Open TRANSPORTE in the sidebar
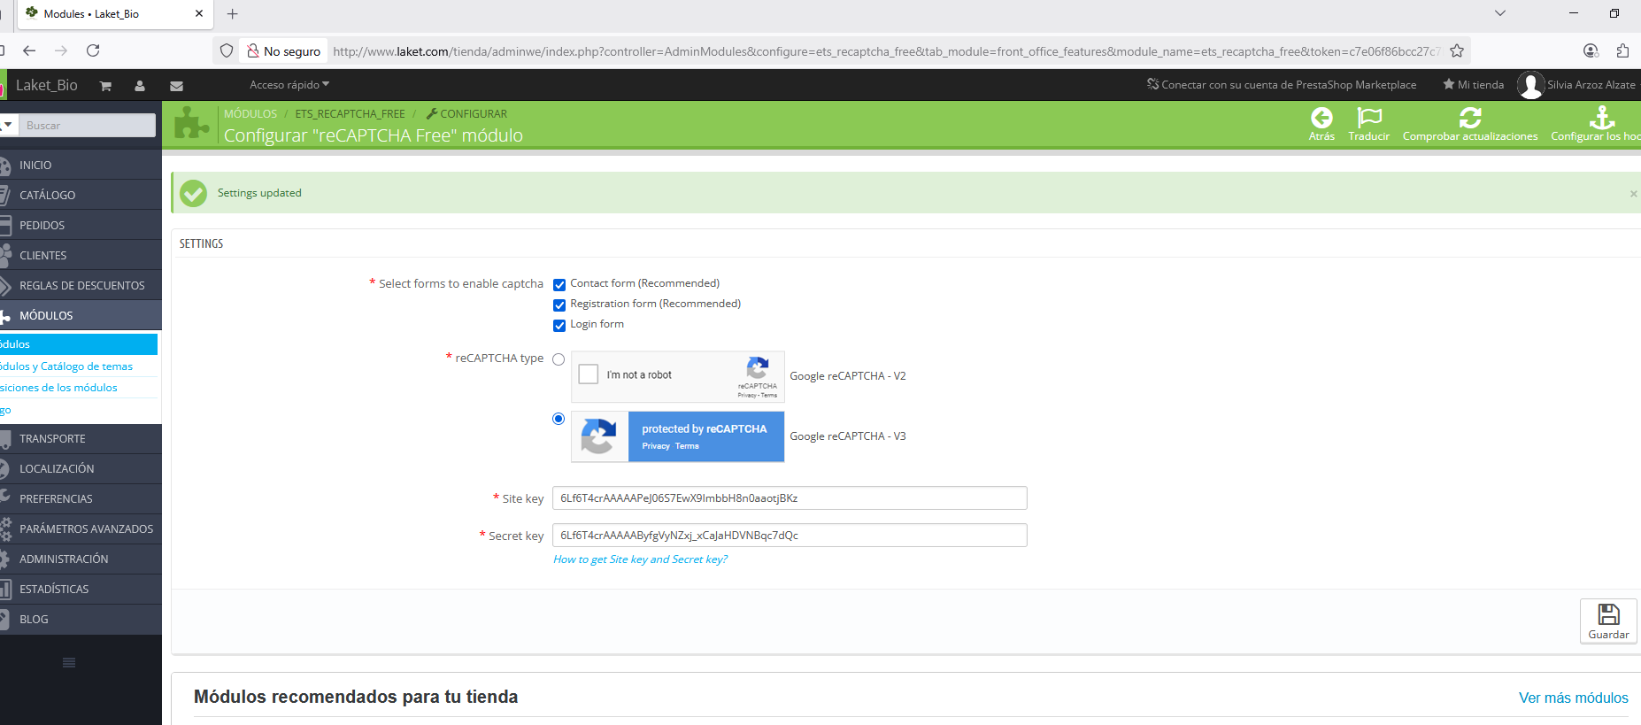 tap(81, 439)
